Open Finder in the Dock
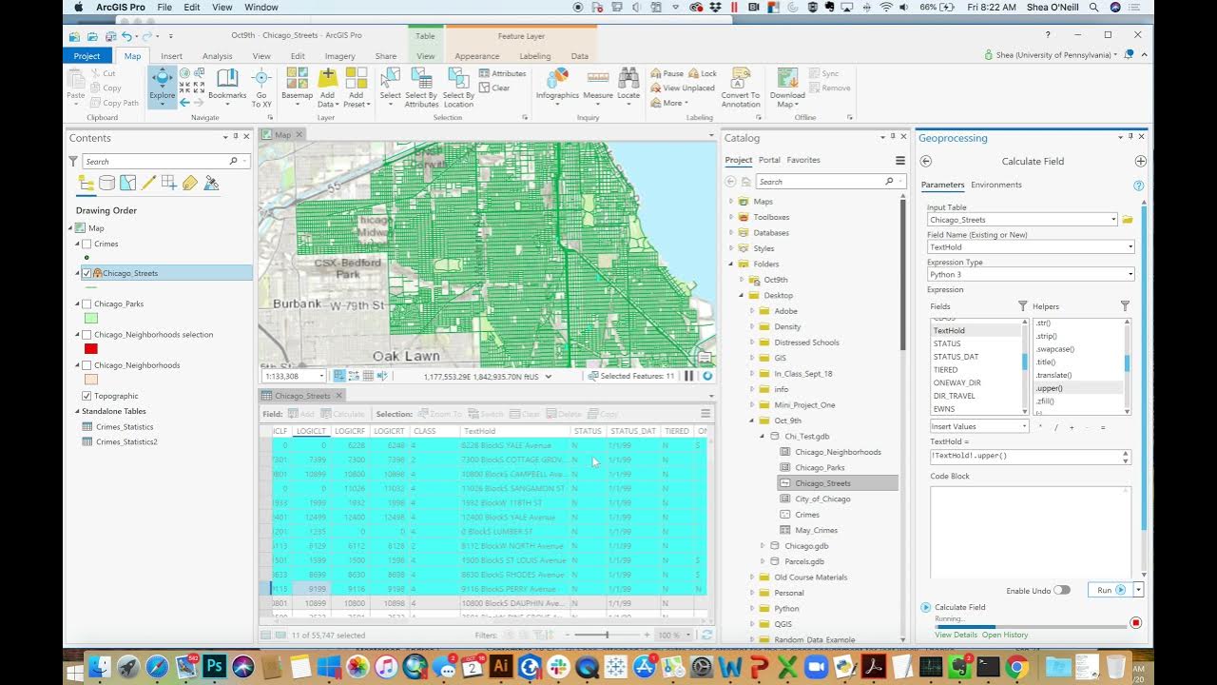This screenshot has height=685, width=1217. click(100, 667)
